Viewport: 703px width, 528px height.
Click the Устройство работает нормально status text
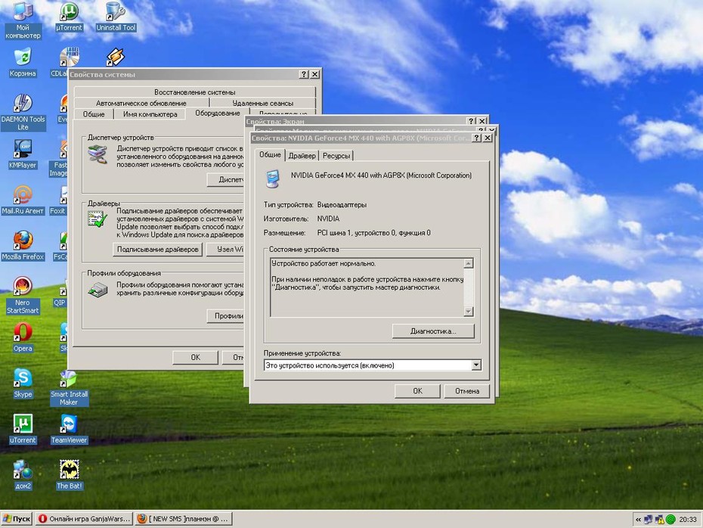(324, 263)
